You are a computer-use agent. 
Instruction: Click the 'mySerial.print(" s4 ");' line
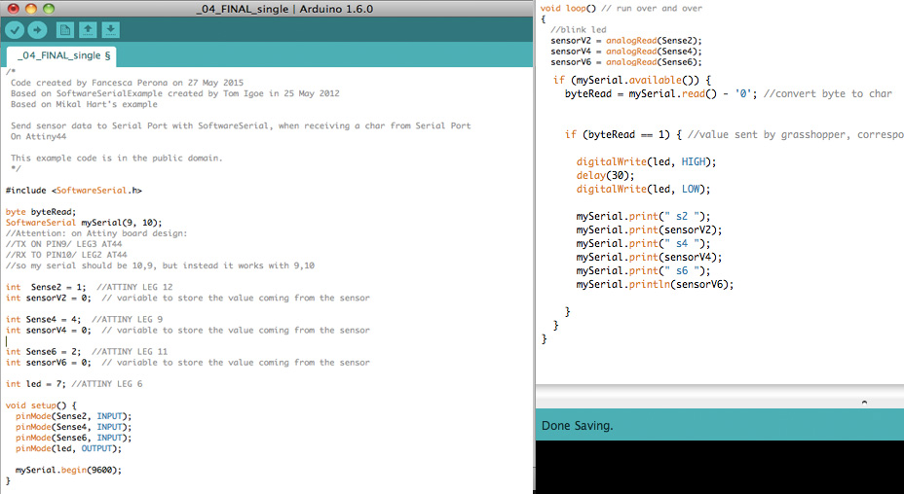643,243
